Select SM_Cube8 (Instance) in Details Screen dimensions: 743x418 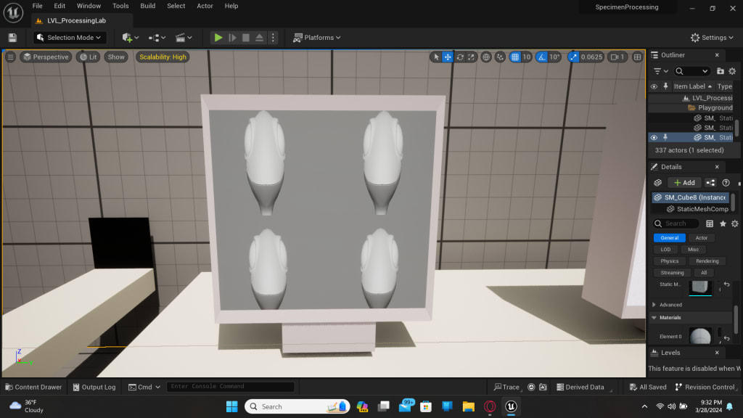[691, 197]
